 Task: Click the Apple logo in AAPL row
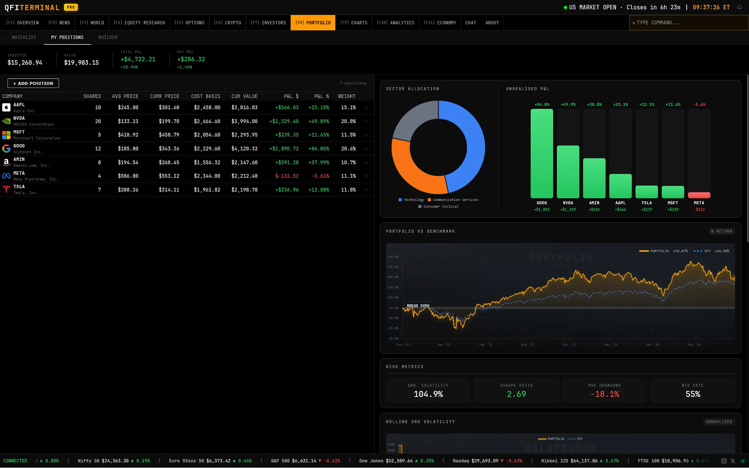(6, 108)
